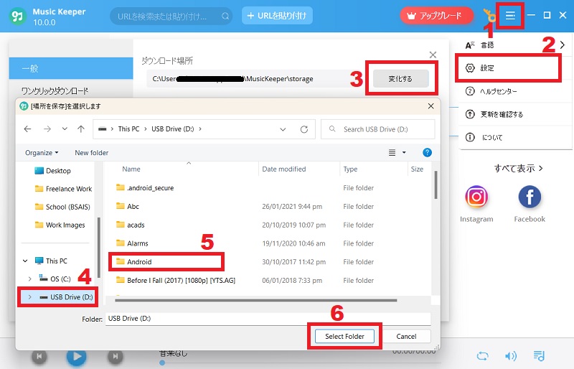Click the URLを貼り付け paste button
This screenshot has height=369, width=574.
click(277, 15)
